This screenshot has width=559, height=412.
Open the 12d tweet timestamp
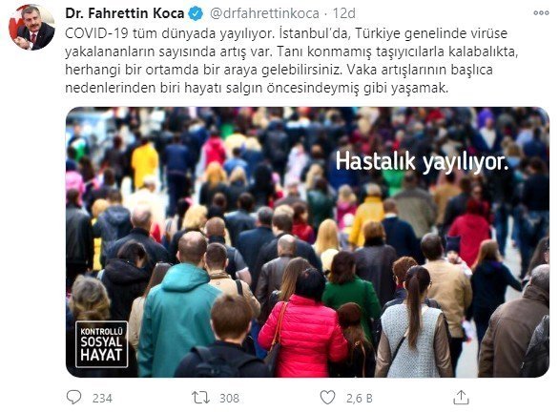[344, 13]
